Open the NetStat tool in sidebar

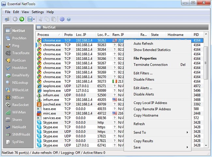15,31
